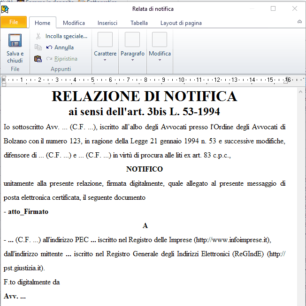Close the Relata di notifica window
The height and width of the screenshot is (306, 306).
294,8
